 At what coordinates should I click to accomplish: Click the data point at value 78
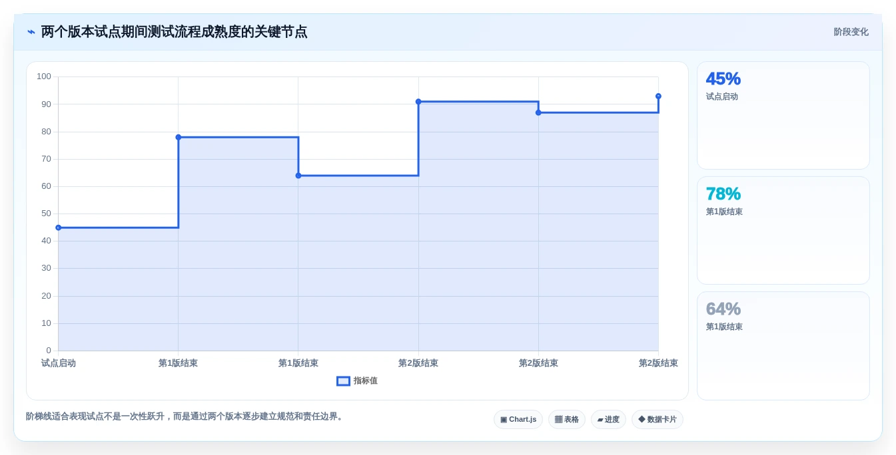pyautogui.click(x=179, y=137)
